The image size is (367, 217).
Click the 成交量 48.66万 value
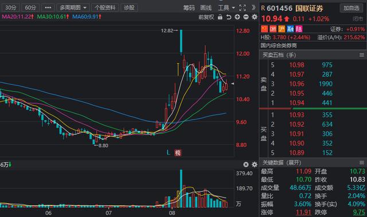(300, 188)
